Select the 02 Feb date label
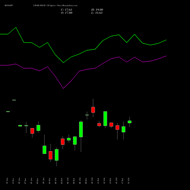The image size is (190, 190). 55,181
